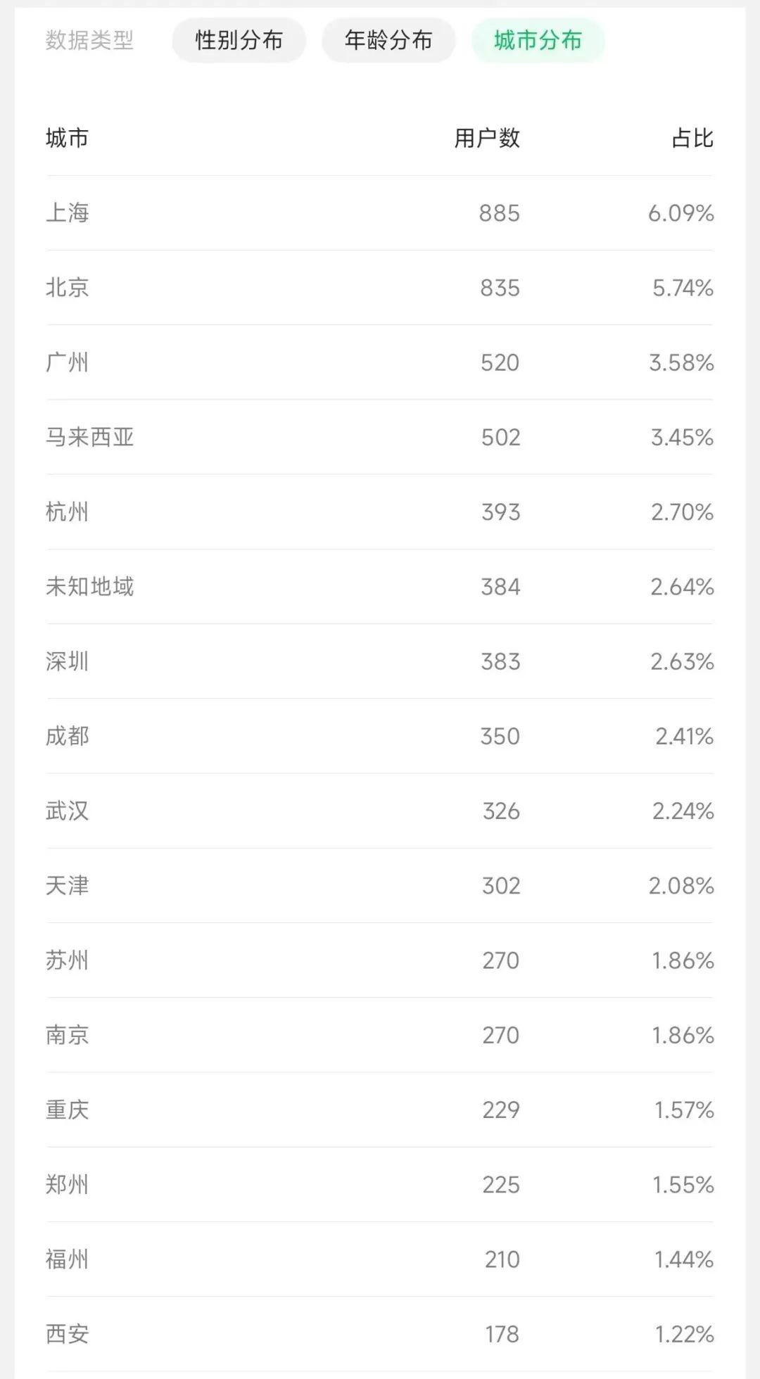
Task: Click the 北京 city row
Action: 68,287
